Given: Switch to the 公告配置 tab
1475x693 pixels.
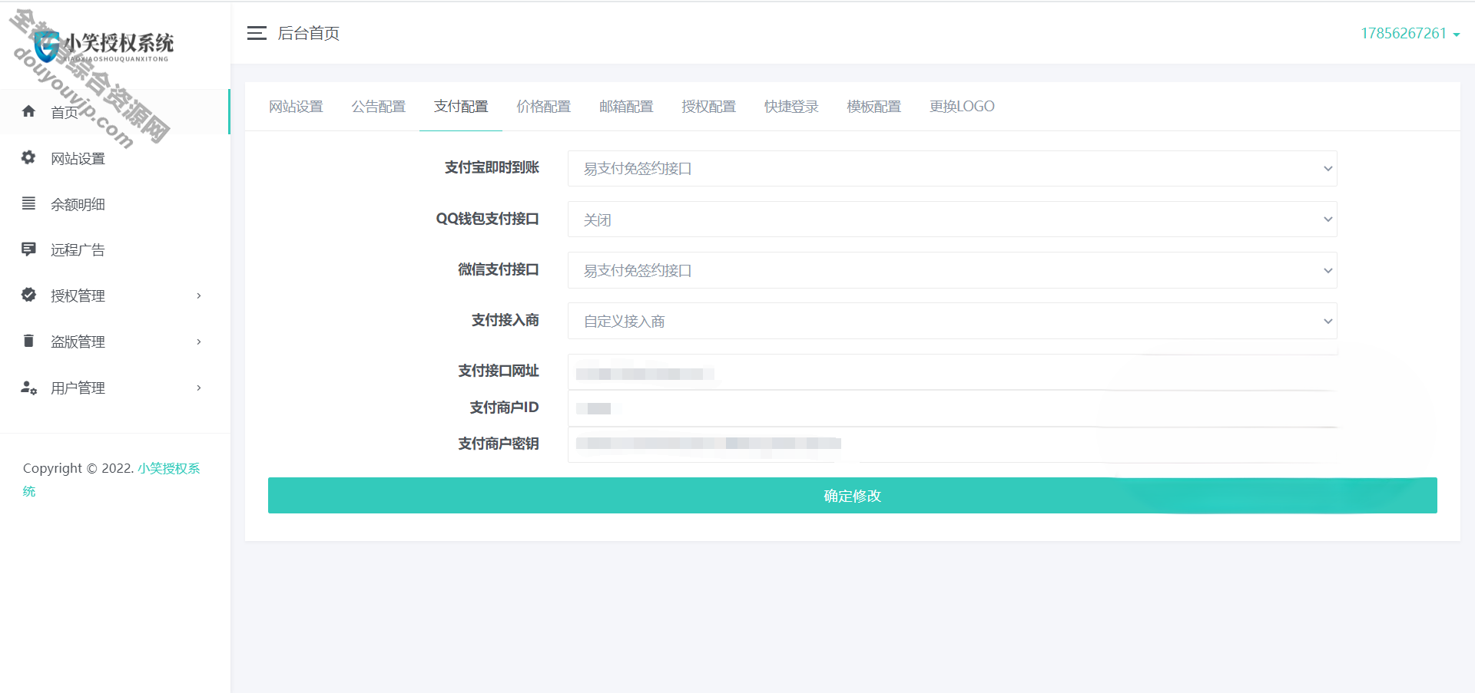Looking at the screenshot, I should pyautogui.click(x=378, y=107).
